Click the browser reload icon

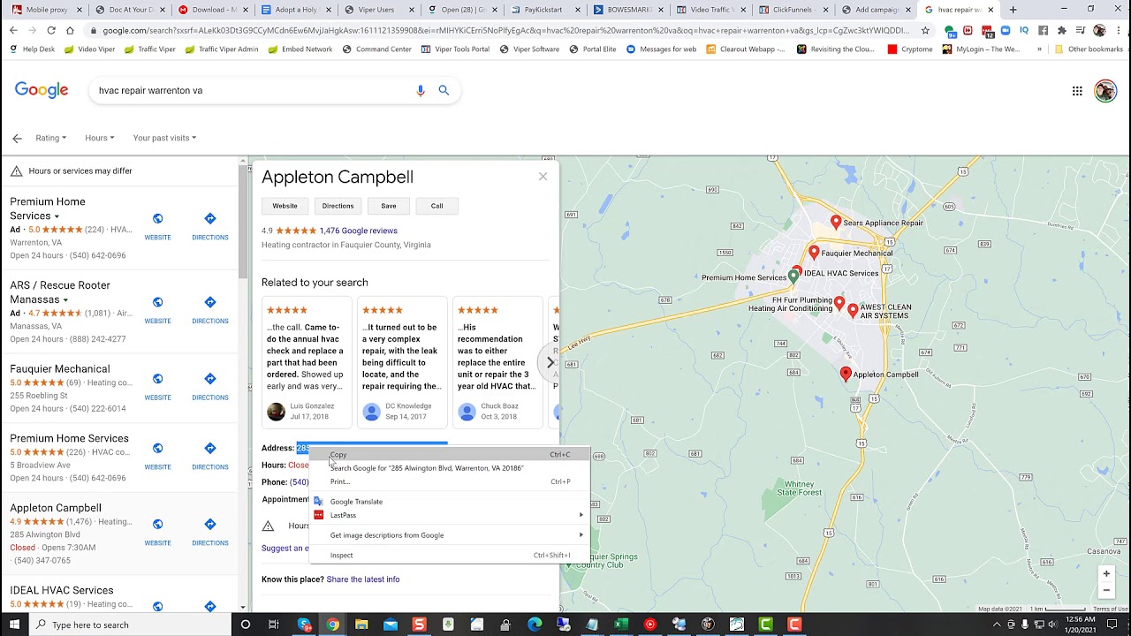pos(50,30)
